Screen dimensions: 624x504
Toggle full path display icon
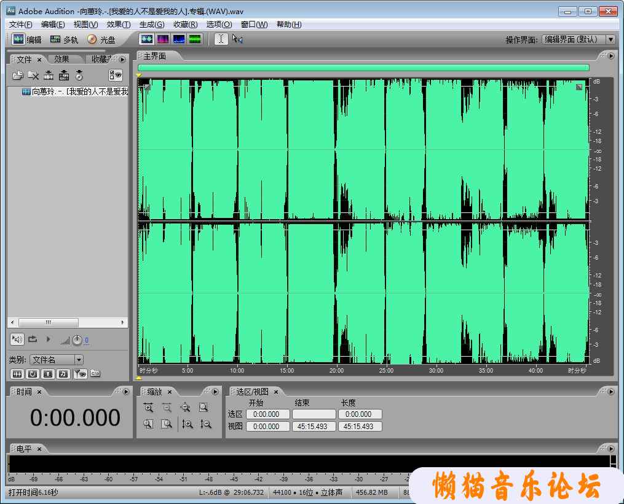click(x=95, y=373)
